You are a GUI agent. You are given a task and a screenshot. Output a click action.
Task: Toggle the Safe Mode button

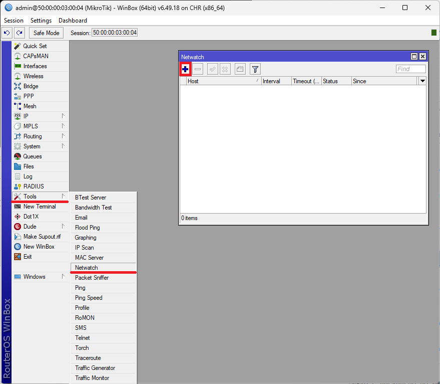pos(46,33)
